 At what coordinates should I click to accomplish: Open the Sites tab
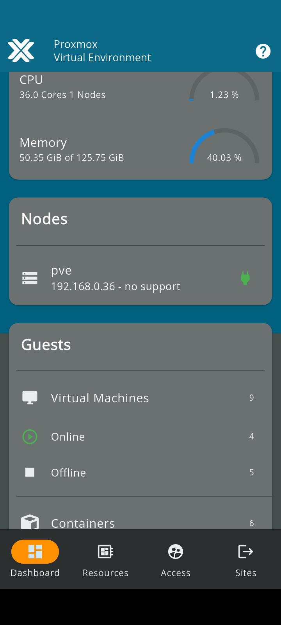[x=246, y=559]
